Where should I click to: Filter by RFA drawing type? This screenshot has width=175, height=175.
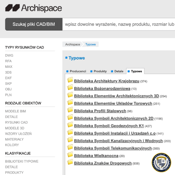8,61
